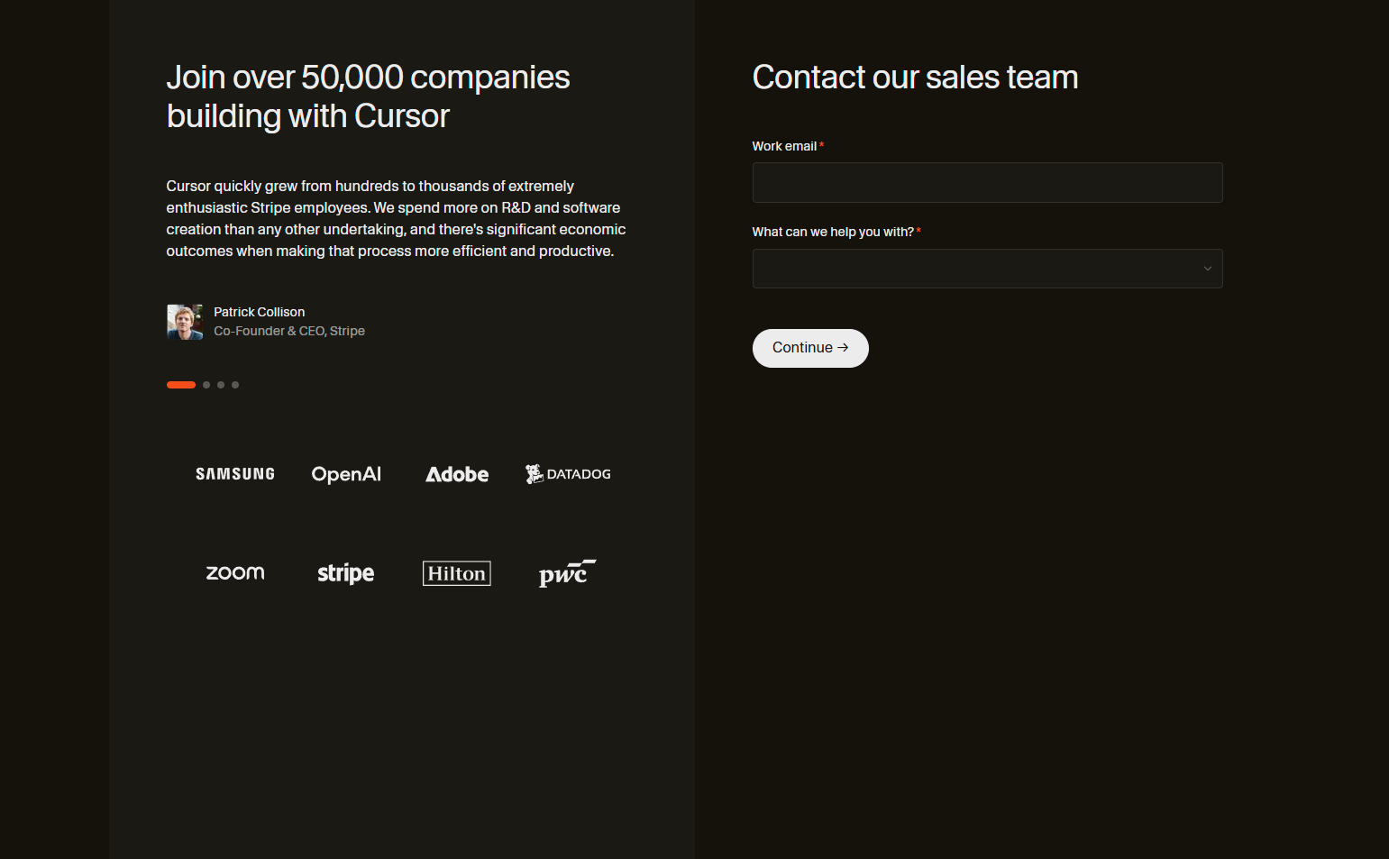Click the Zoom logo
Viewport: 1389px width, 859px height.
pos(234,572)
